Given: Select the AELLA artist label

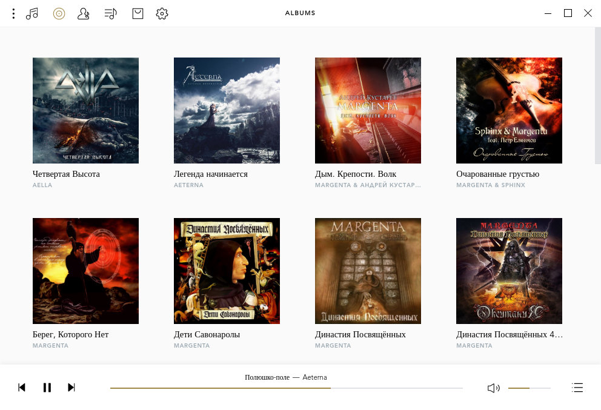Looking at the screenshot, I should pos(42,185).
